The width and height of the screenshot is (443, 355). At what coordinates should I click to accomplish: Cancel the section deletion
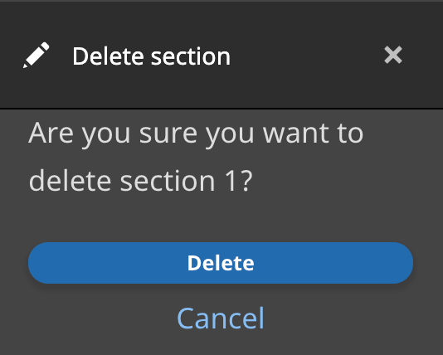(221, 319)
